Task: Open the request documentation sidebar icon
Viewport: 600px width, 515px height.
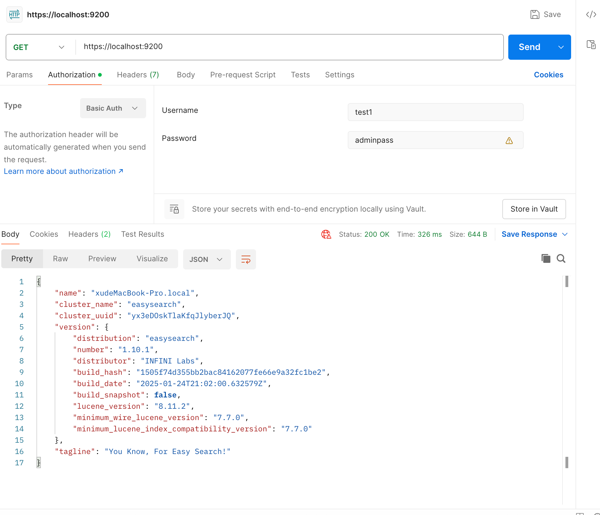Action: point(591,45)
